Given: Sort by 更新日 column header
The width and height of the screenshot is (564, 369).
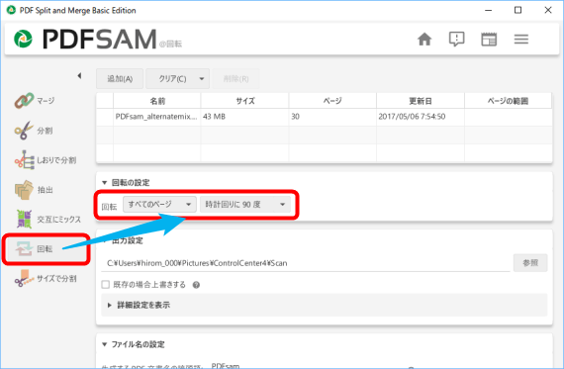Looking at the screenshot, I should pyautogui.click(x=421, y=101).
